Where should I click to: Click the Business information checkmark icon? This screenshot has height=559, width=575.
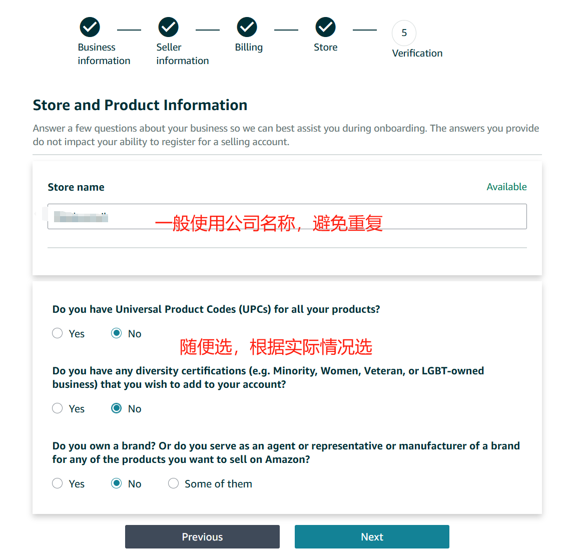(90, 27)
